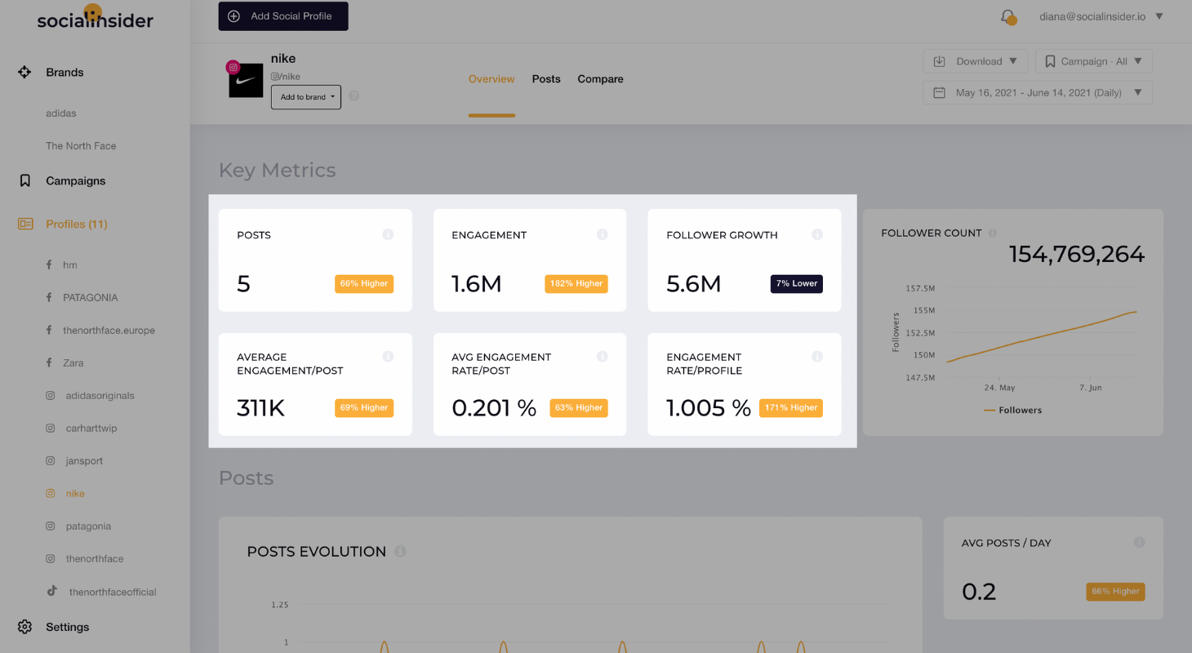Click the calendar icon in date range selector
The height and width of the screenshot is (653, 1192).
(x=939, y=92)
